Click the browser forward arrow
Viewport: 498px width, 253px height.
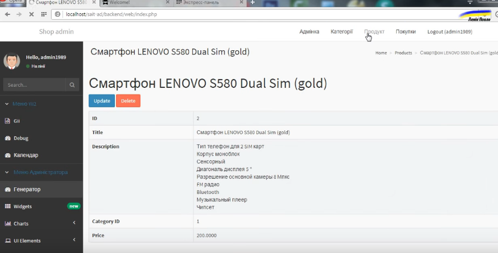pyautogui.click(x=19, y=14)
